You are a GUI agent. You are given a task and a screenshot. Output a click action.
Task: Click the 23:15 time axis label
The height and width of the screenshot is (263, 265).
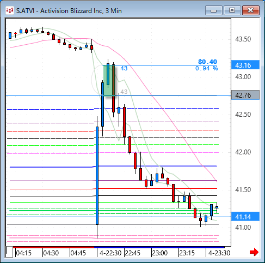point(187,253)
